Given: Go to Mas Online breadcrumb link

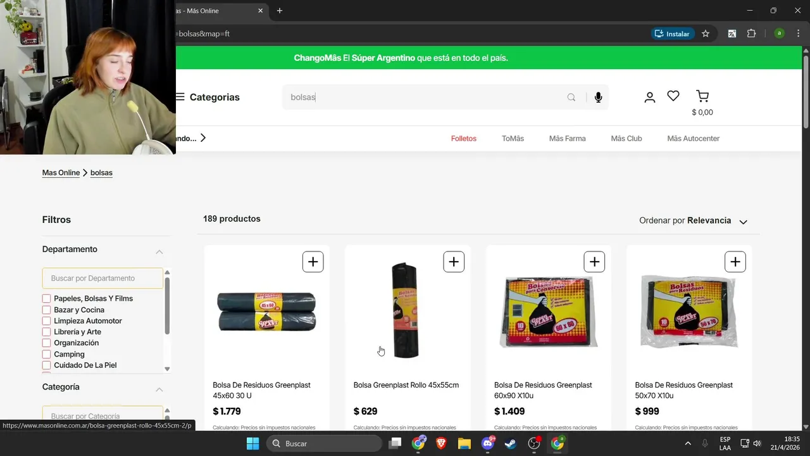Looking at the screenshot, I should point(61,172).
